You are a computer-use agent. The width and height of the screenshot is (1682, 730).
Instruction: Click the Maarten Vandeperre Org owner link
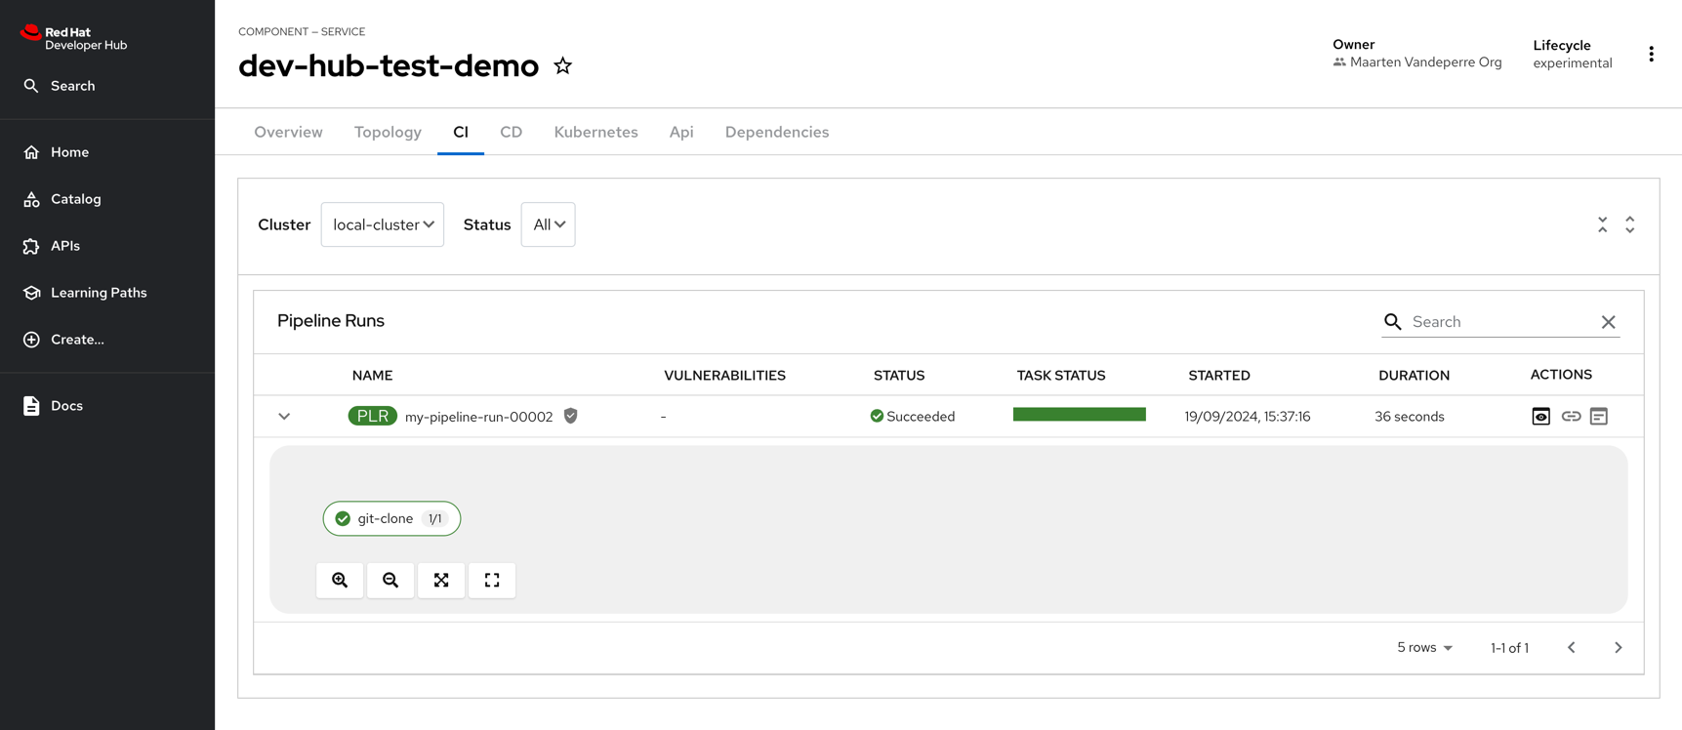tap(1424, 62)
